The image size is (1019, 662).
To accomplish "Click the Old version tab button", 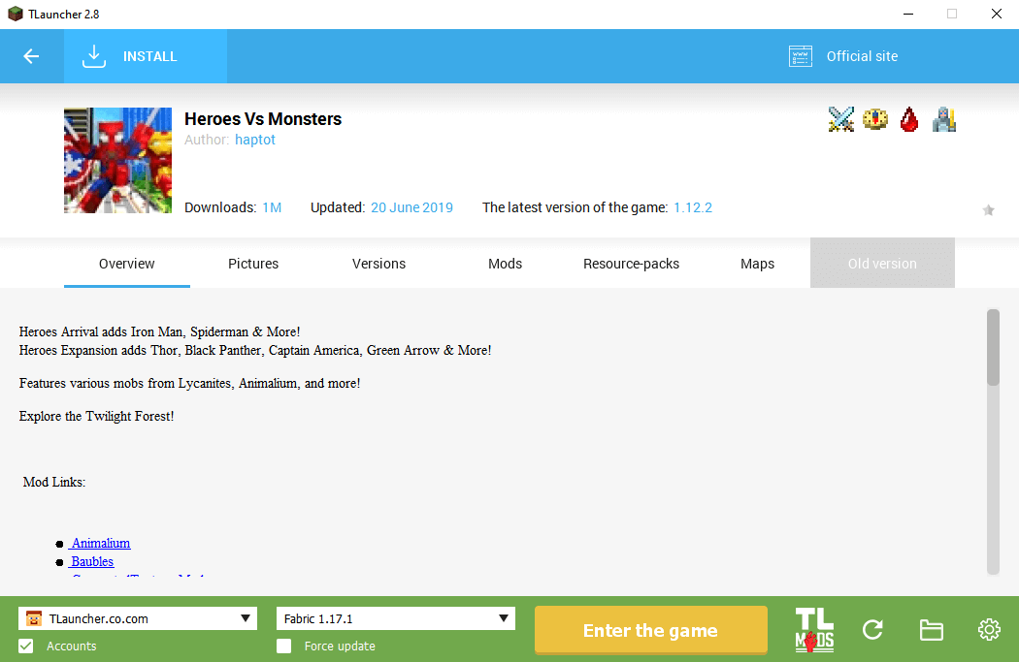I will pos(882,263).
